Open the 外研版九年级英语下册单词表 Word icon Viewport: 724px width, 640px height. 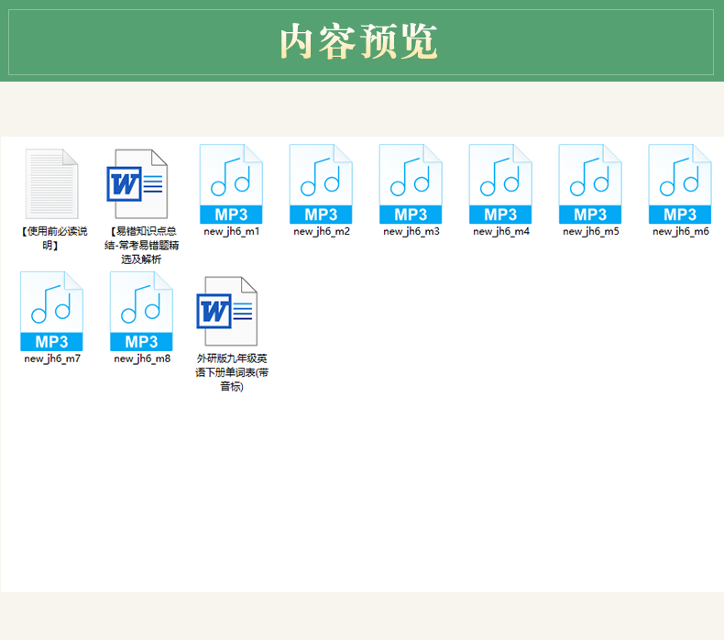tap(226, 311)
